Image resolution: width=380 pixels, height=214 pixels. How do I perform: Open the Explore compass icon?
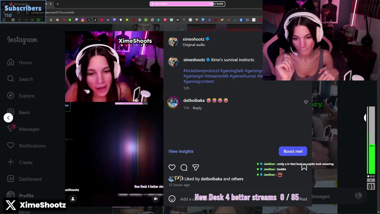pos(11,96)
